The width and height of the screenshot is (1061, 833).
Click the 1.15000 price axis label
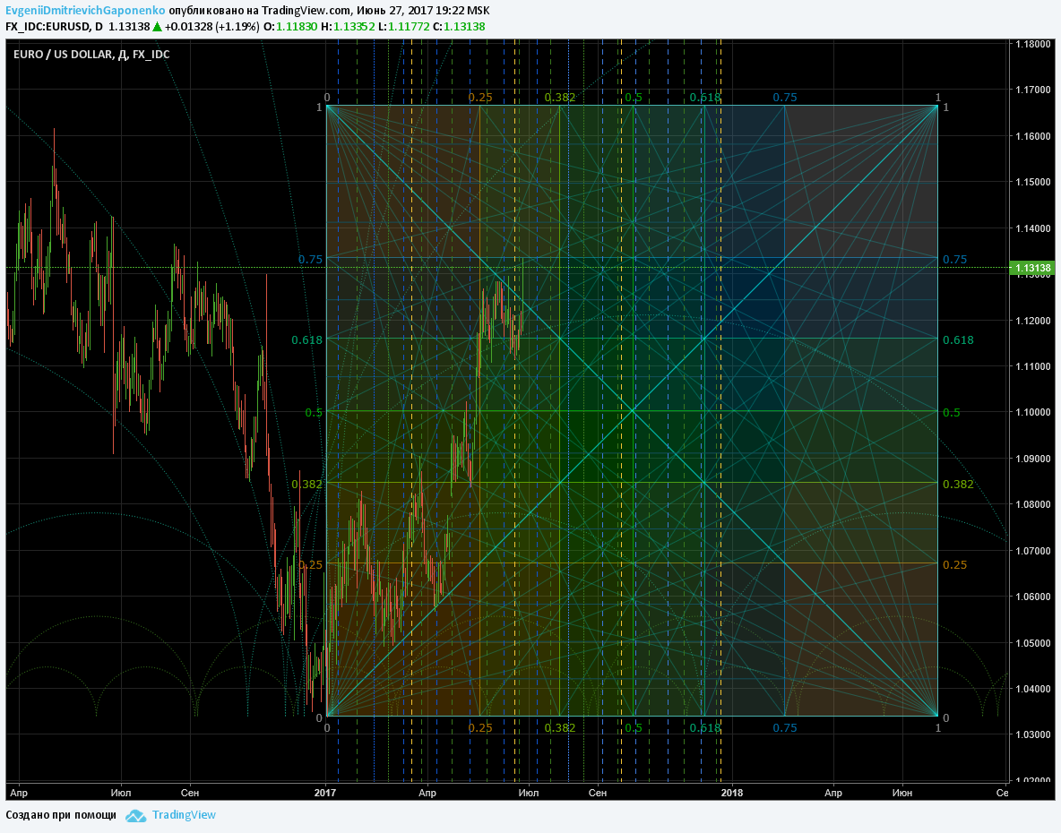coord(1032,182)
